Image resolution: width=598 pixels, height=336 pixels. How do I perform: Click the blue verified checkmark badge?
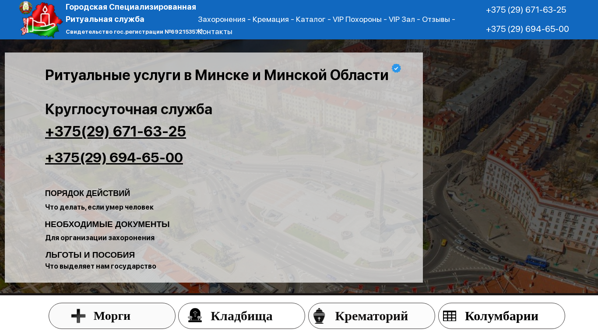(x=396, y=68)
